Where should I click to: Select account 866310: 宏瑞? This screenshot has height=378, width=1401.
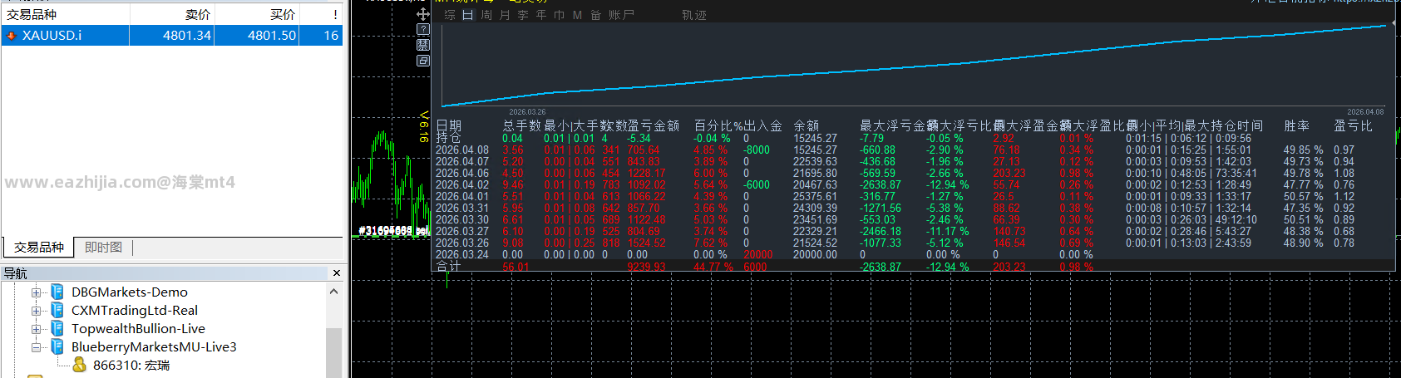[131, 366]
